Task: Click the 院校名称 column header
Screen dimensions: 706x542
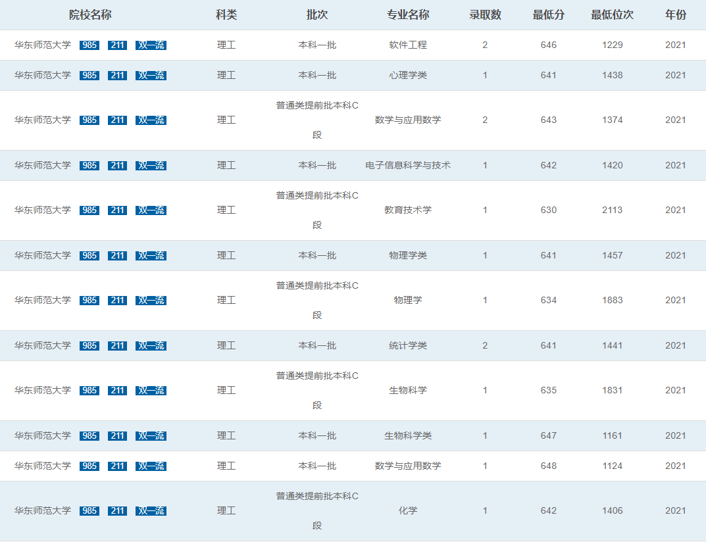Action: click(90, 15)
